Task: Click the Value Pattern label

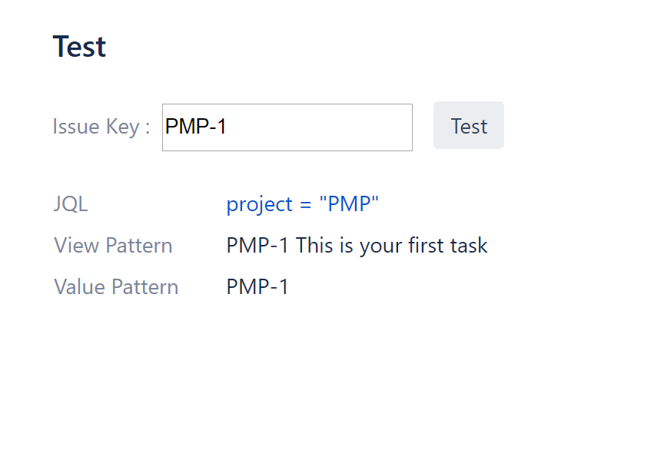Action: [115, 286]
